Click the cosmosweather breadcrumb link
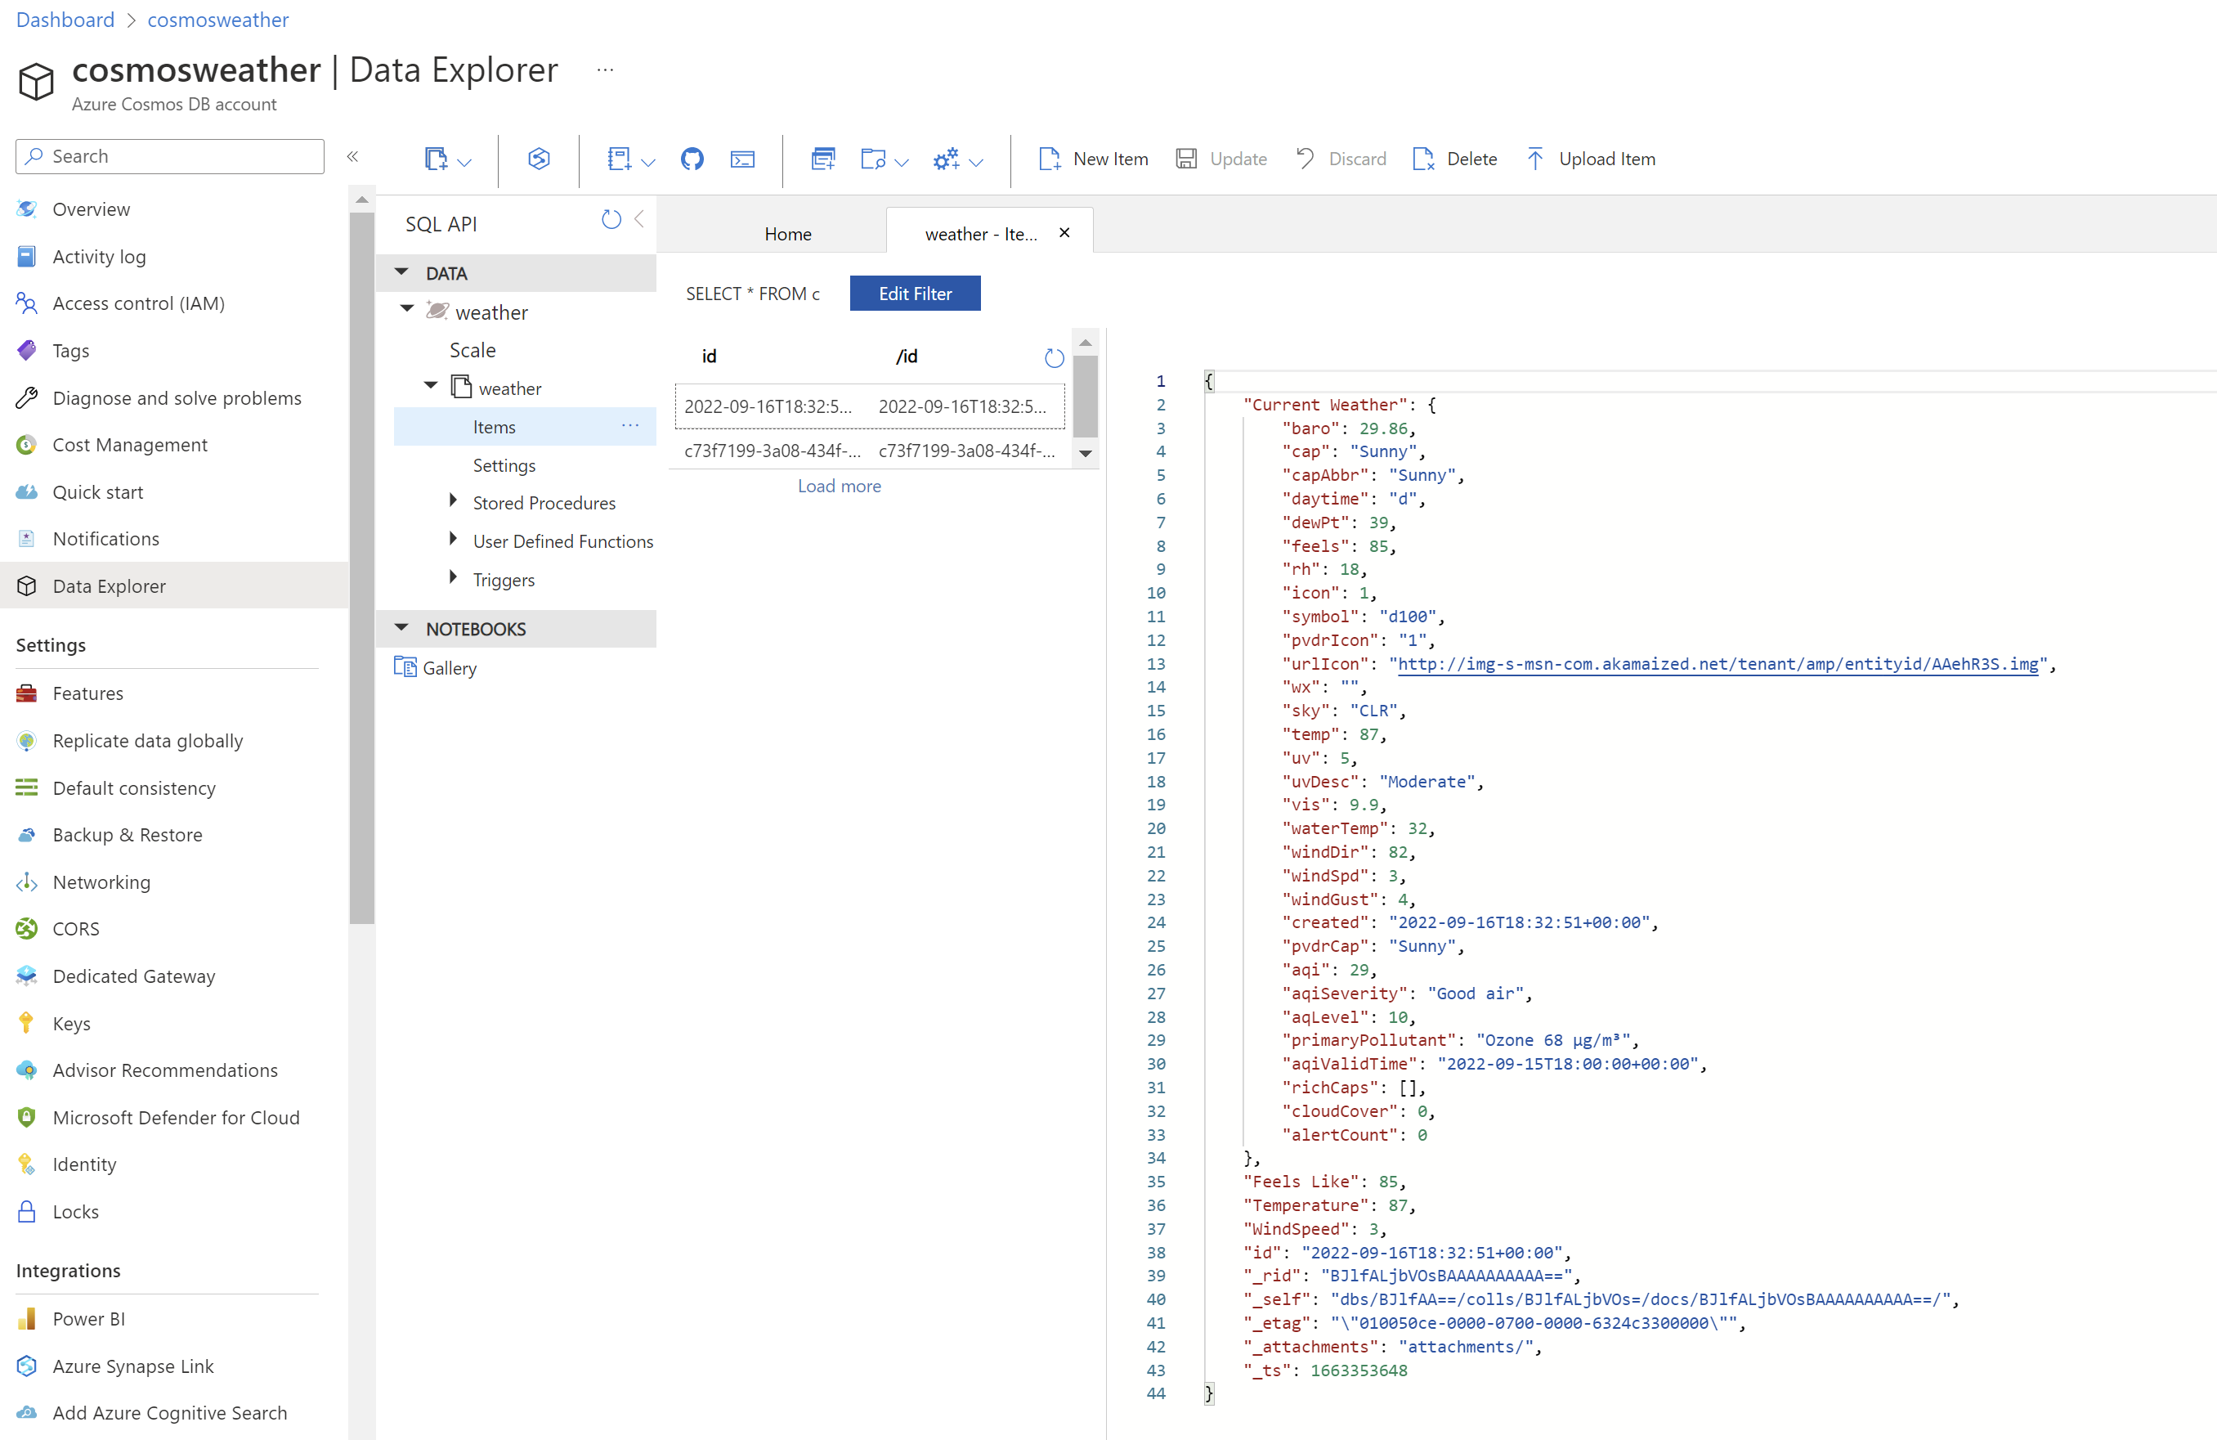Viewport: 2217px width, 1440px height. (x=218, y=20)
